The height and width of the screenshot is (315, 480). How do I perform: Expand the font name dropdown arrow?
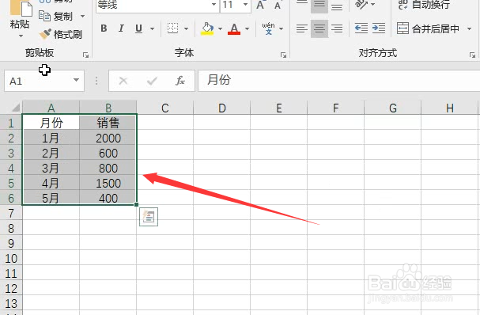coord(214,5)
